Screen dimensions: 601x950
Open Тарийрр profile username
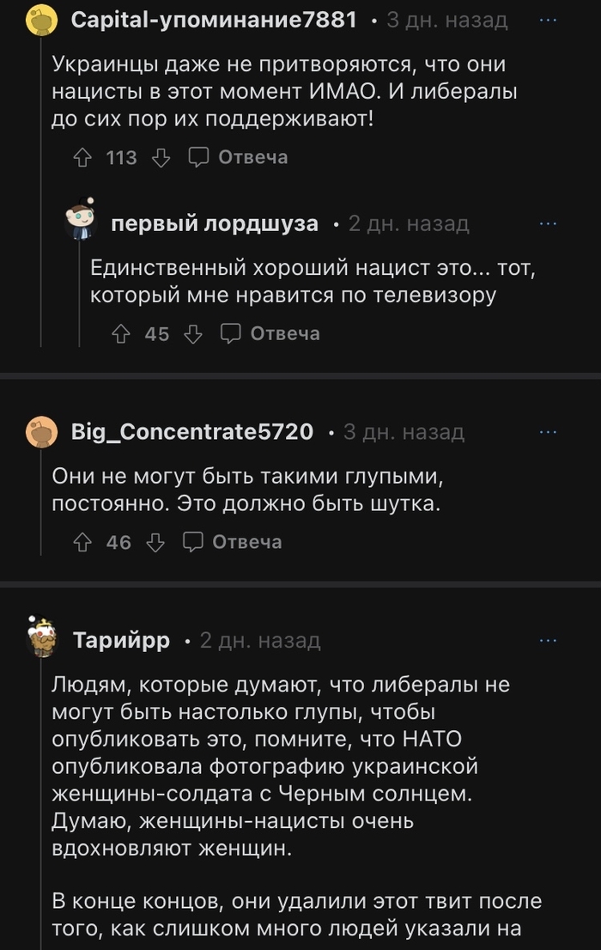(x=121, y=641)
